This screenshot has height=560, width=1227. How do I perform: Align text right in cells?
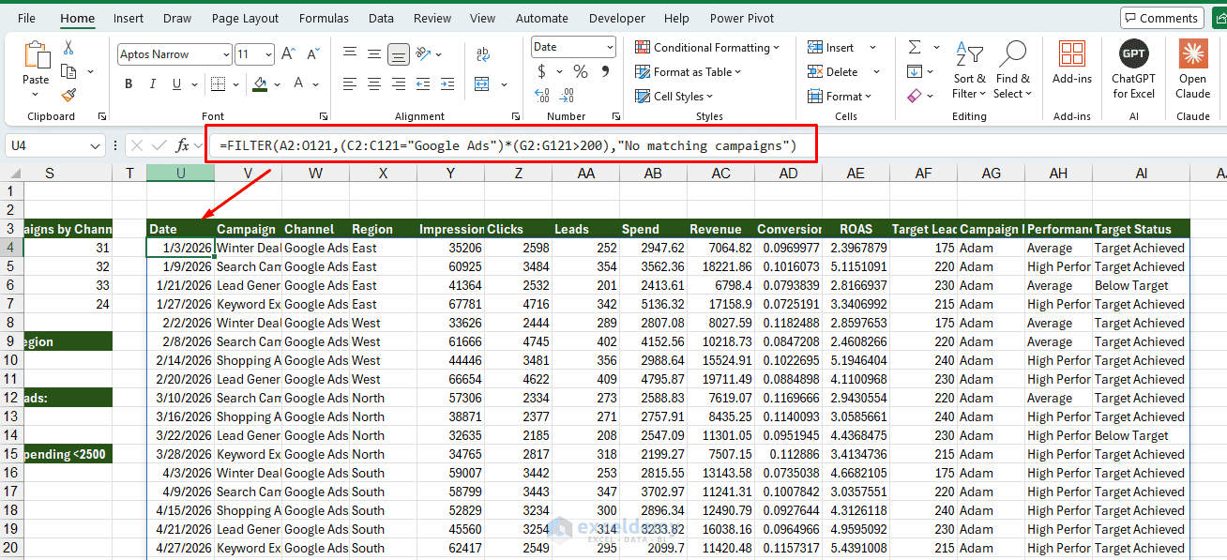[399, 84]
